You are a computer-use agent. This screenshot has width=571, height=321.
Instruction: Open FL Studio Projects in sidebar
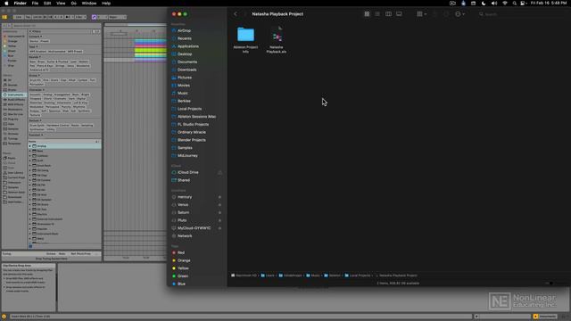point(193,125)
